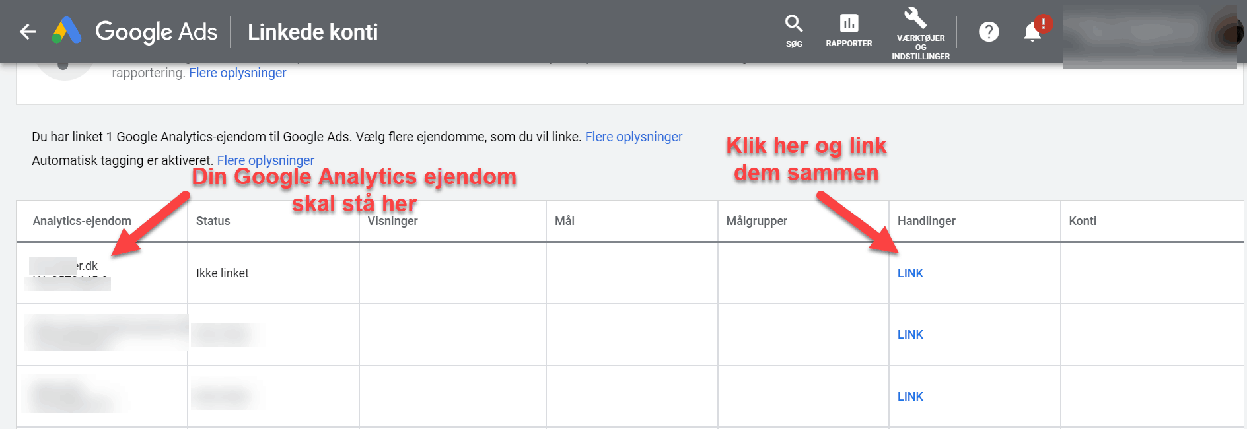Click LINK in the second table row

click(910, 335)
